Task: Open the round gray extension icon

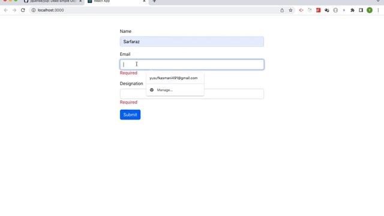Action: tap(335, 10)
